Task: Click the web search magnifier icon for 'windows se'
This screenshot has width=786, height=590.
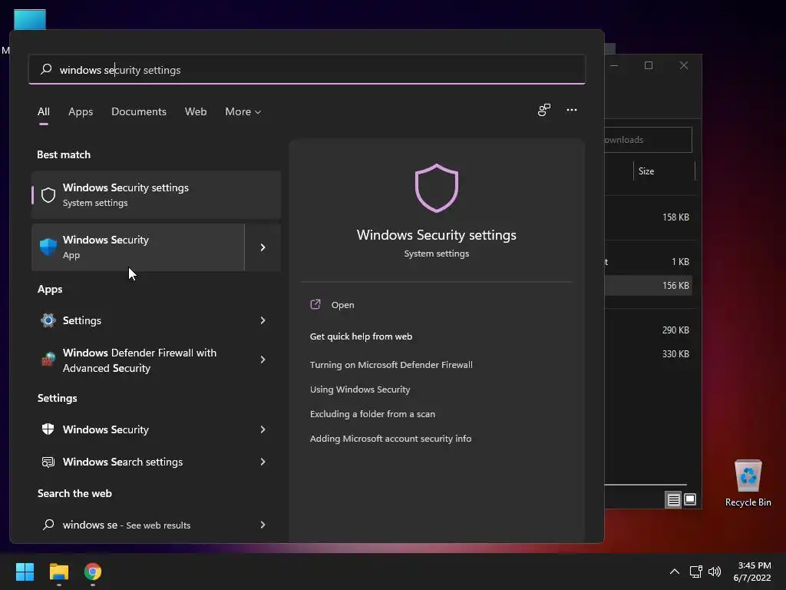Action: click(48, 524)
